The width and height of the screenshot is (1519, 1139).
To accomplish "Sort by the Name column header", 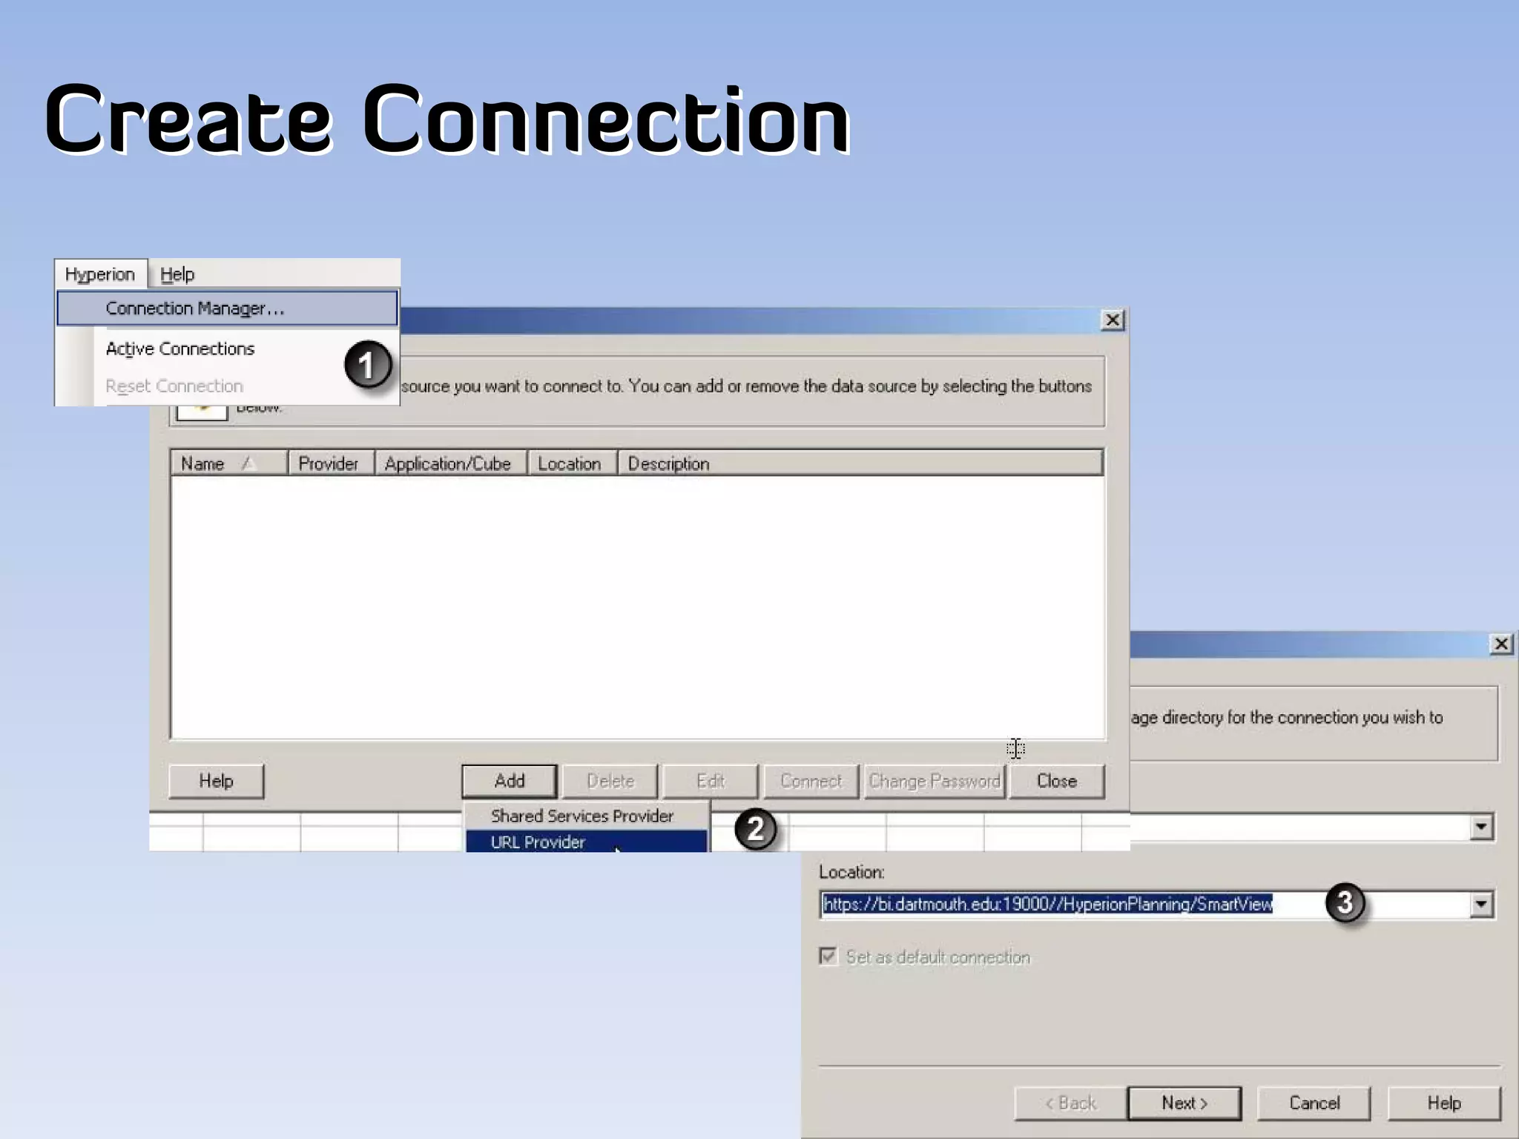I will coord(229,463).
